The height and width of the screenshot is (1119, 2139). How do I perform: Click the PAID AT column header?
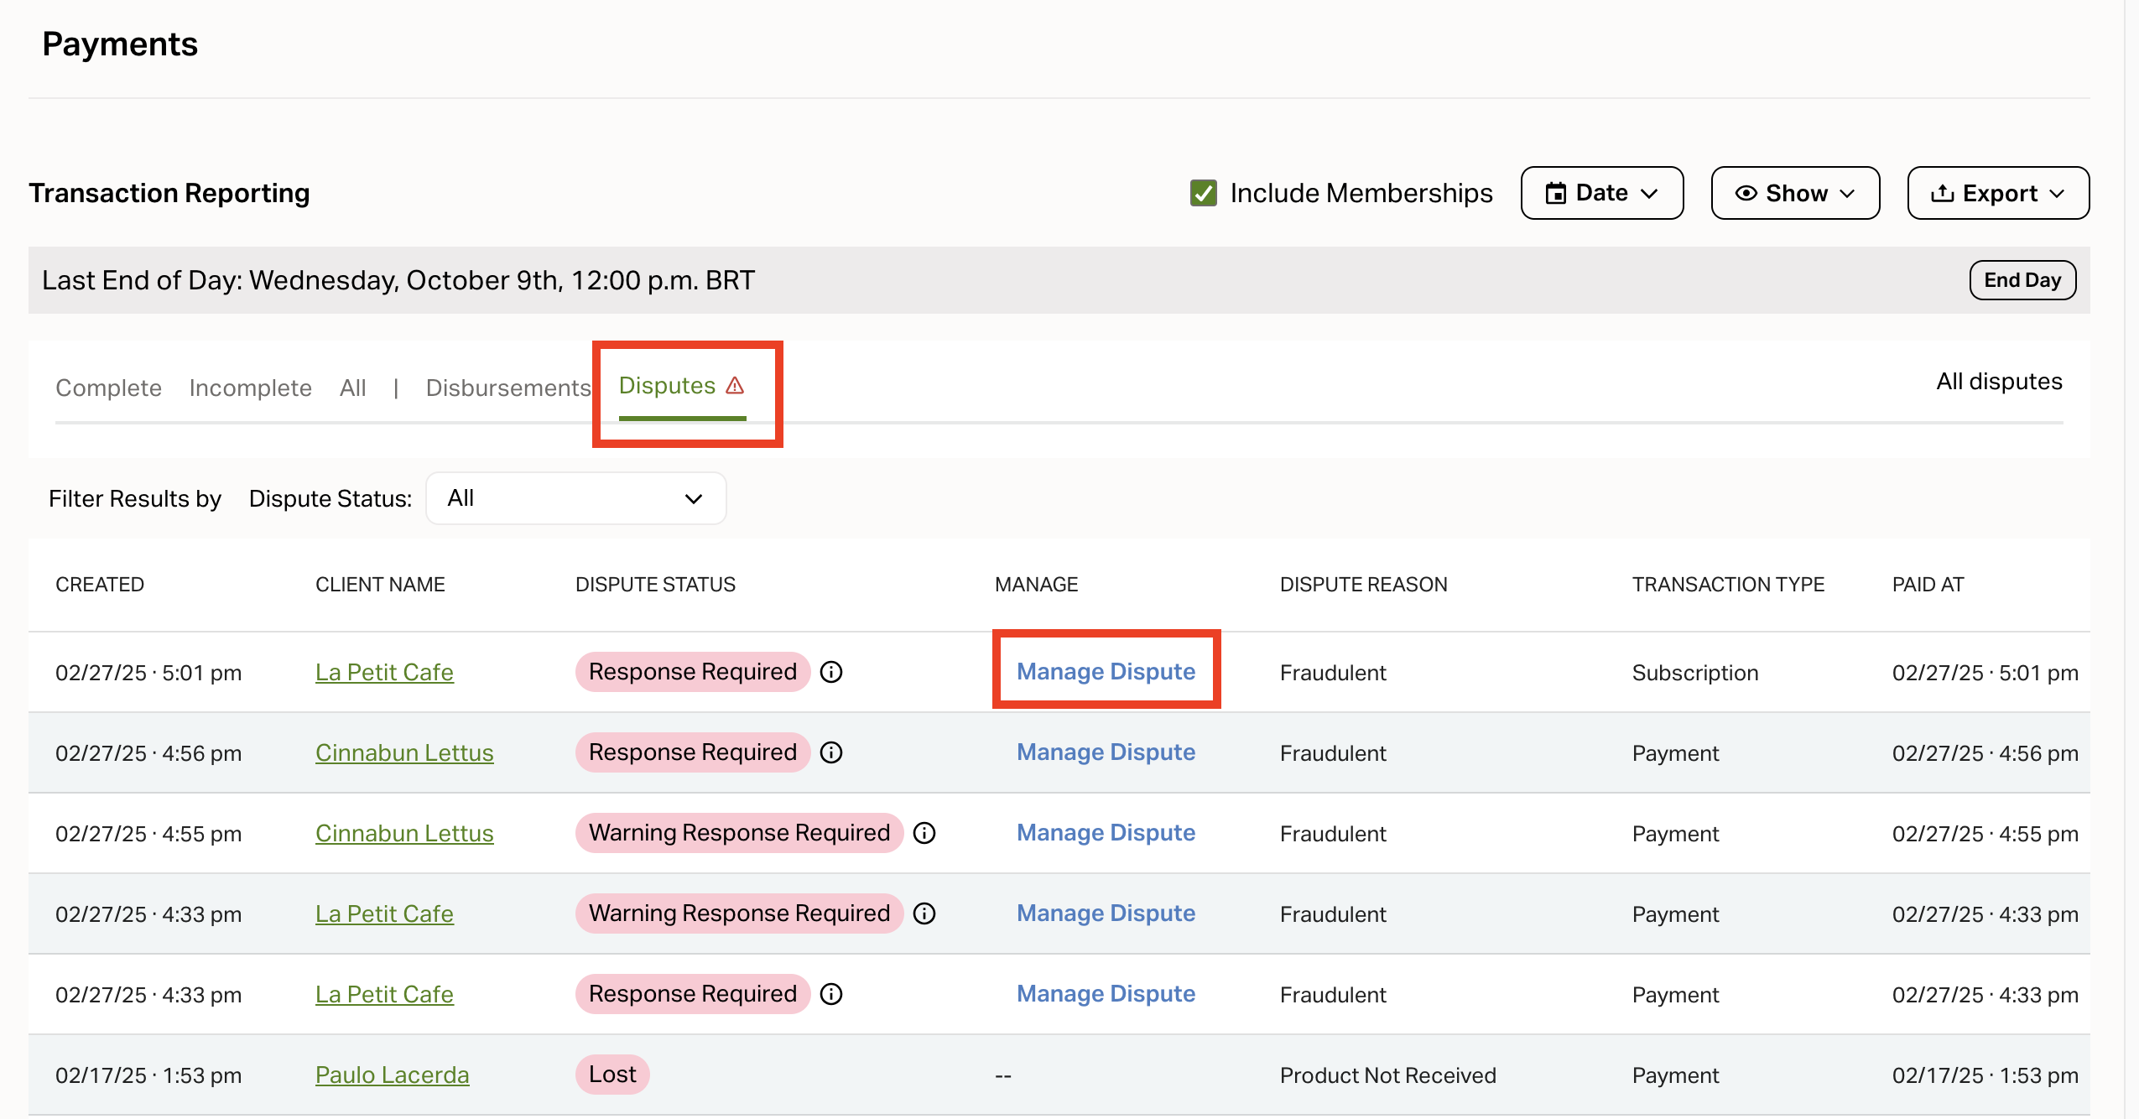(1928, 585)
